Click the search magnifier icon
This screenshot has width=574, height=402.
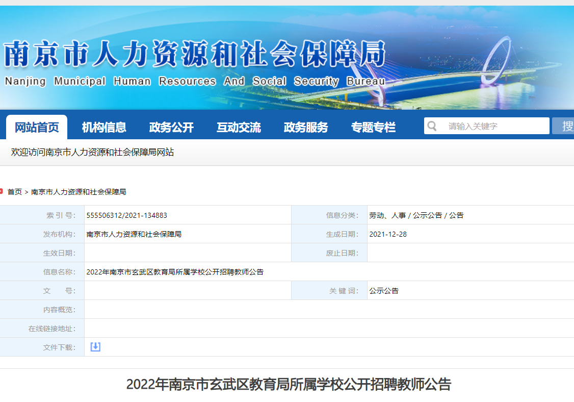click(x=432, y=126)
